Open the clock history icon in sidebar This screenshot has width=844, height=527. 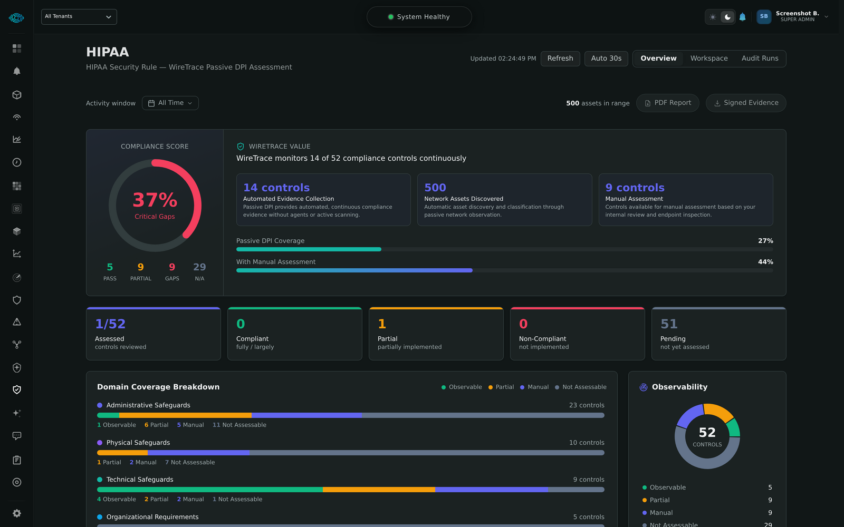(x=17, y=162)
